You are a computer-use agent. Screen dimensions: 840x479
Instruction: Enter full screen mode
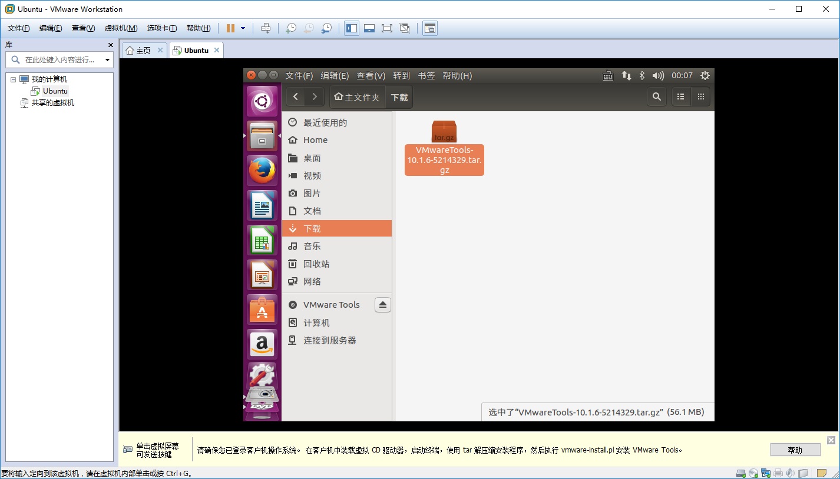tap(387, 28)
